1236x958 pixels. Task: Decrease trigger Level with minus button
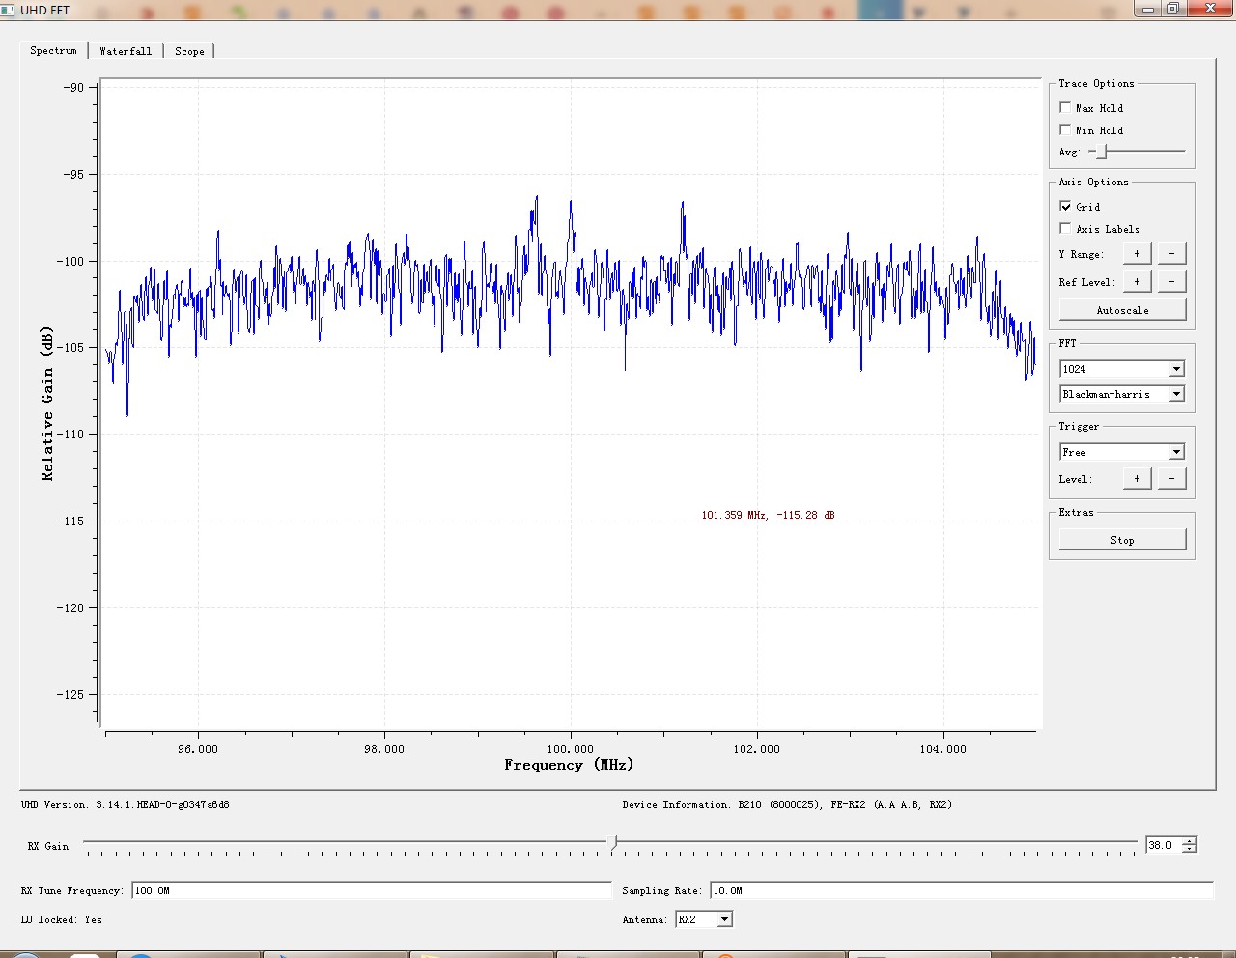pyautogui.click(x=1171, y=478)
